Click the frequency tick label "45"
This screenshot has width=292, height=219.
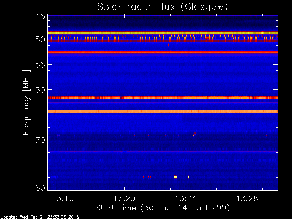coord(40,16)
